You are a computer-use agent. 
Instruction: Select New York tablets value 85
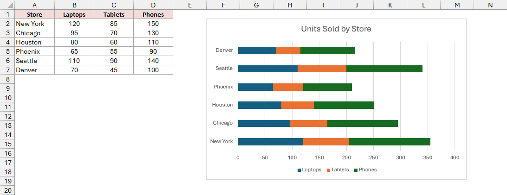(x=114, y=24)
